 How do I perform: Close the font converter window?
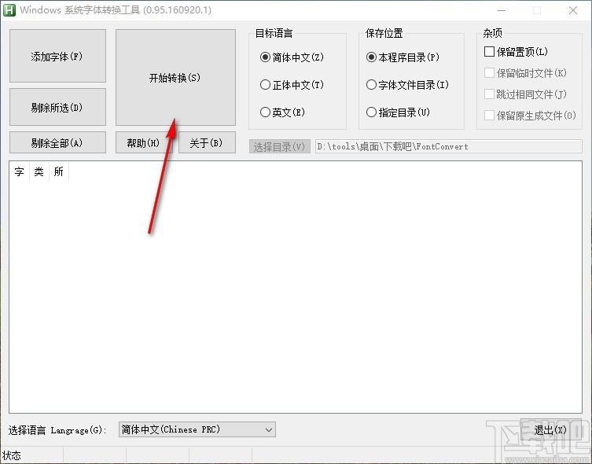point(573,10)
